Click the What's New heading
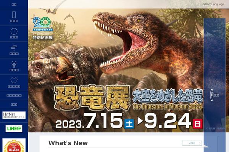 68,143
